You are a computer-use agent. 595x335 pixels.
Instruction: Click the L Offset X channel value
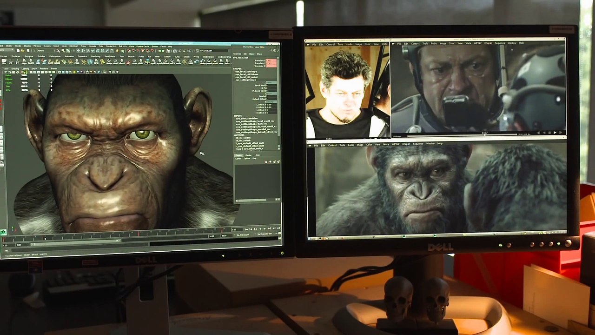coord(271,105)
